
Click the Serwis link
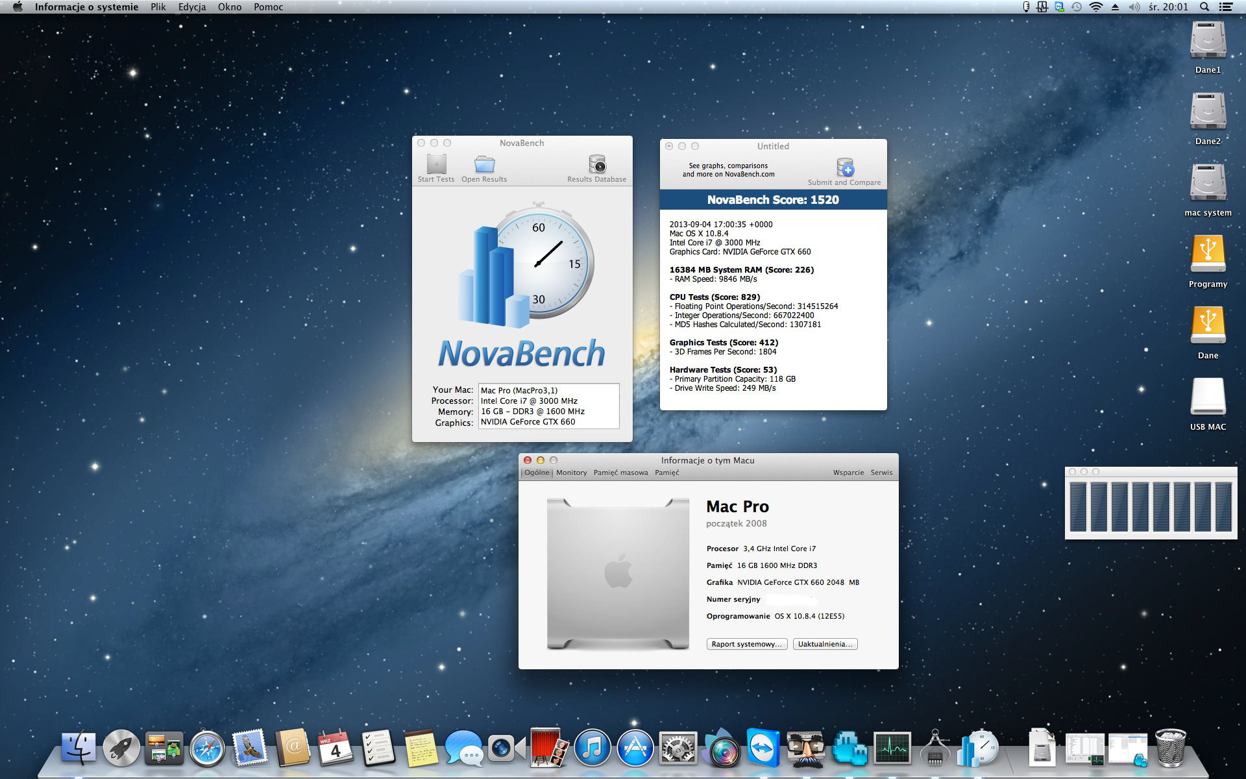click(x=882, y=473)
